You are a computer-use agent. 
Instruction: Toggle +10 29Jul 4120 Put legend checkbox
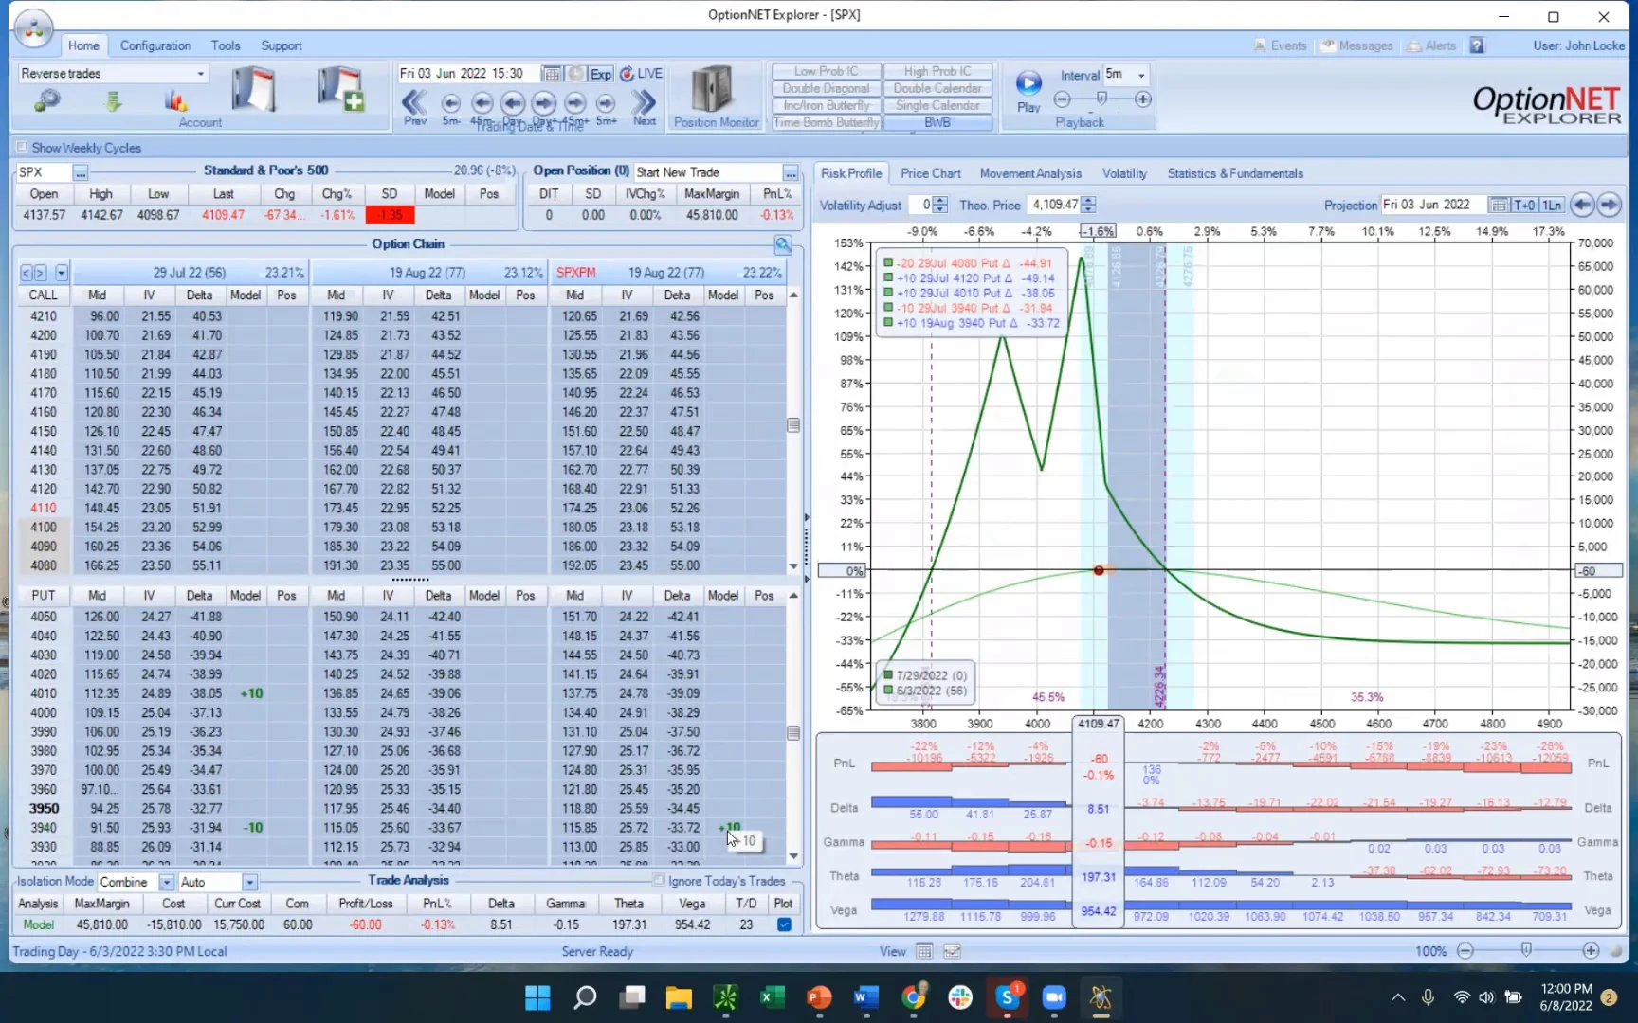tap(889, 278)
